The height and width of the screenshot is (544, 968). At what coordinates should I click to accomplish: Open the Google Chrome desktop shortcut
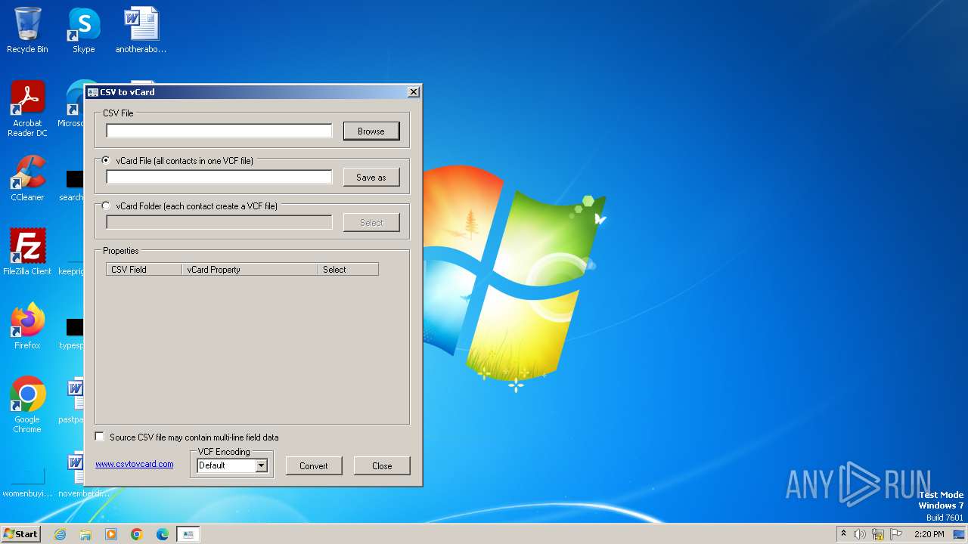(27, 404)
